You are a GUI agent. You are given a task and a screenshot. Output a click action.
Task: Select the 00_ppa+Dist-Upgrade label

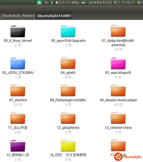pos(68,40)
